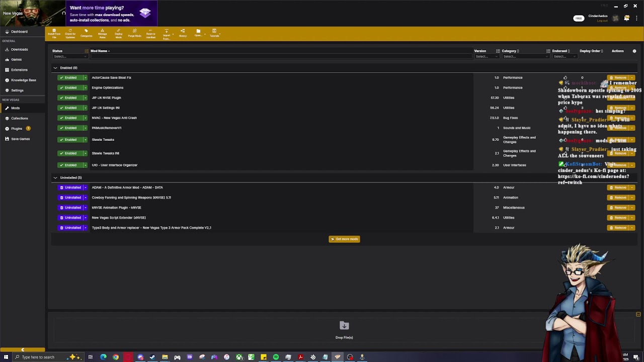
Task: Click Get more mods button
Action: pos(344,239)
